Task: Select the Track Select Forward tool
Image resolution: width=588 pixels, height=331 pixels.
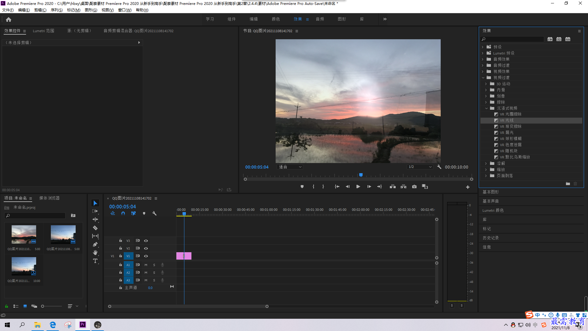Action: [x=95, y=211]
